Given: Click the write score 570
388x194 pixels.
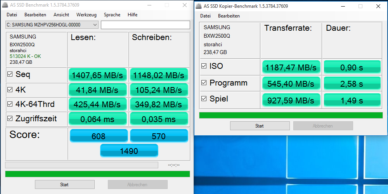Looking at the screenshot, I should pyautogui.click(x=159, y=136).
